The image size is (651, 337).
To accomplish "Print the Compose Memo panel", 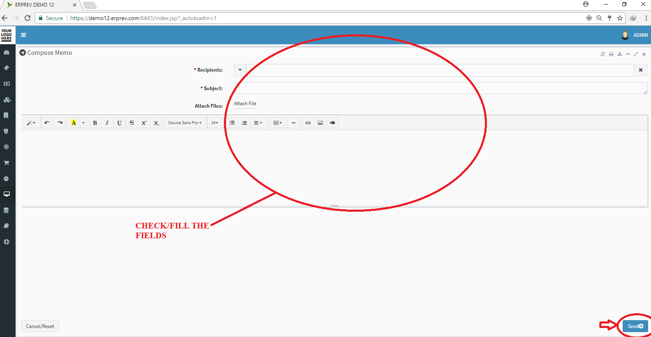I will [x=611, y=54].
